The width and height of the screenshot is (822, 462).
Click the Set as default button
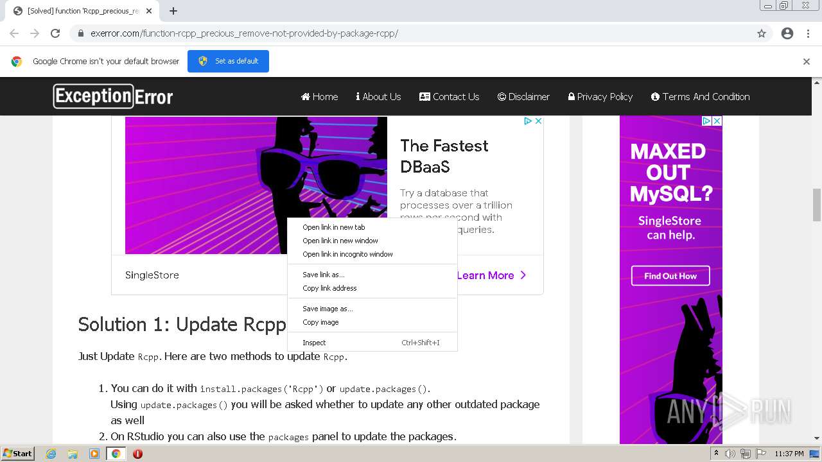click(x=228, y=61)
